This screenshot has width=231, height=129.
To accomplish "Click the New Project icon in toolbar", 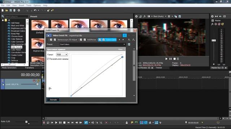I will point(3,10).
